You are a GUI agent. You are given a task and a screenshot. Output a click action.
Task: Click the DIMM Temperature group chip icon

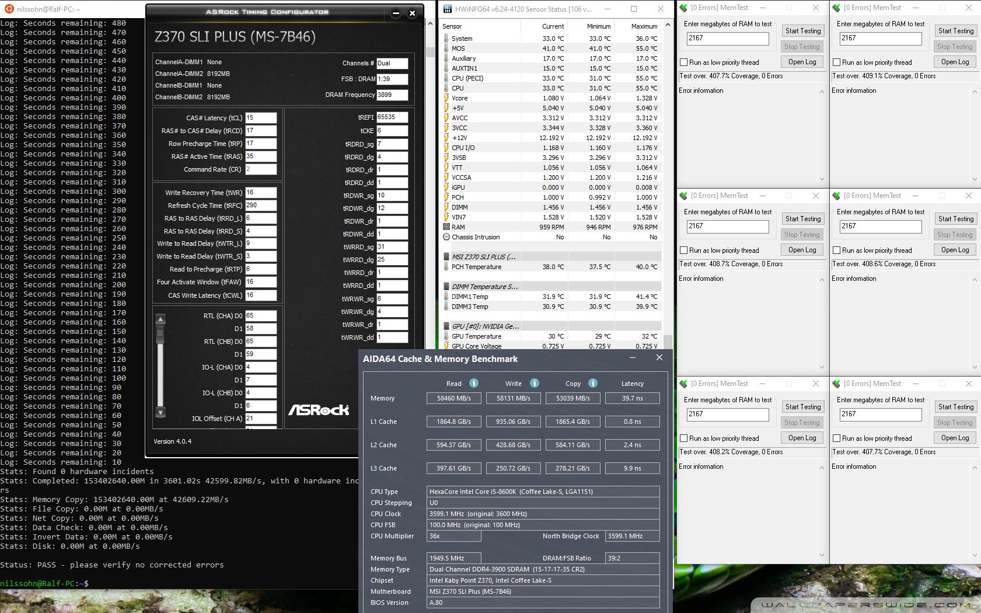pyautogui.click(x=446, y=287)
